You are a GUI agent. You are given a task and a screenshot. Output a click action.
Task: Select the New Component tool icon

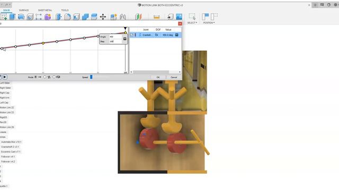[113, 17]
